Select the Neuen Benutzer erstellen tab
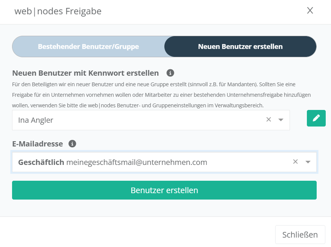 tap(240, 47)
